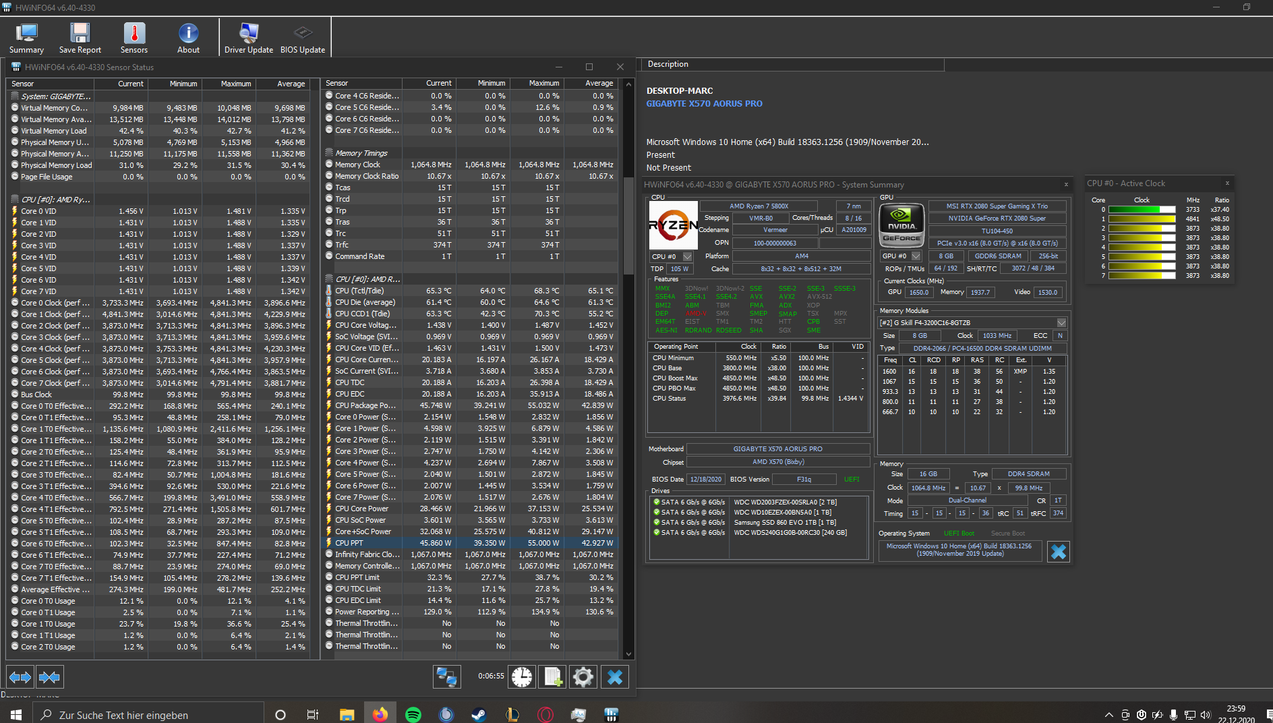Open Task View on the taskbar
Screen dimensions: 1273x723
click(x=312, y=714)
